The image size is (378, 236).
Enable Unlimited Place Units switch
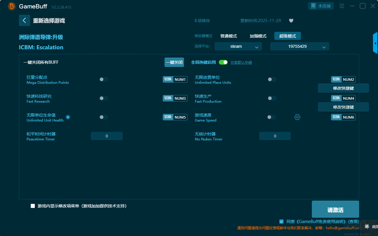pos(272,79)
